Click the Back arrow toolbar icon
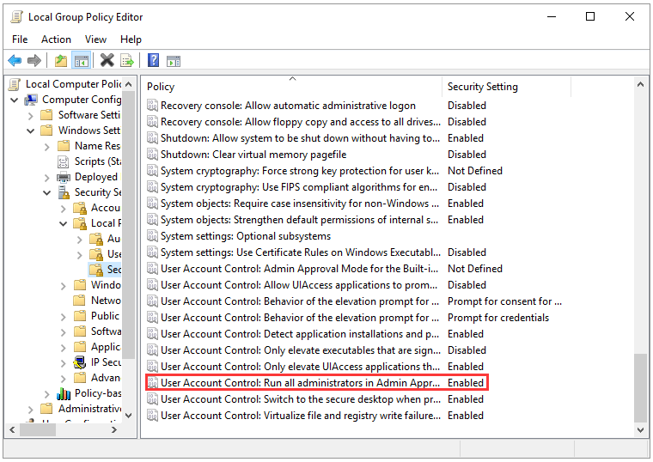This screenshot has height=462, width=653. pyautogui.click(x=15, y=61)
